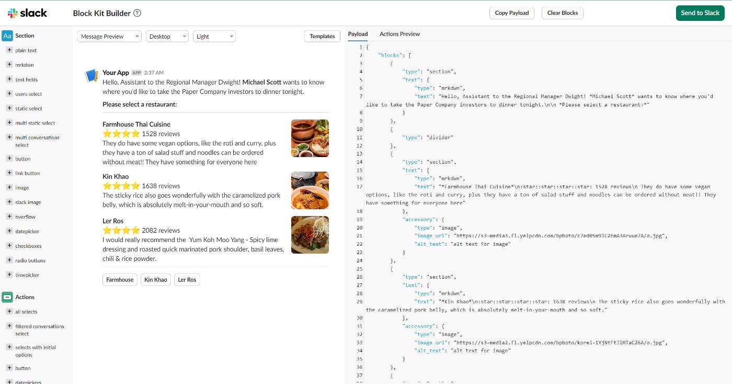Image resolution: width=732 pixels, height=384 pixels.
Task: Click the Send to Slack button
Action: (700, 13)
